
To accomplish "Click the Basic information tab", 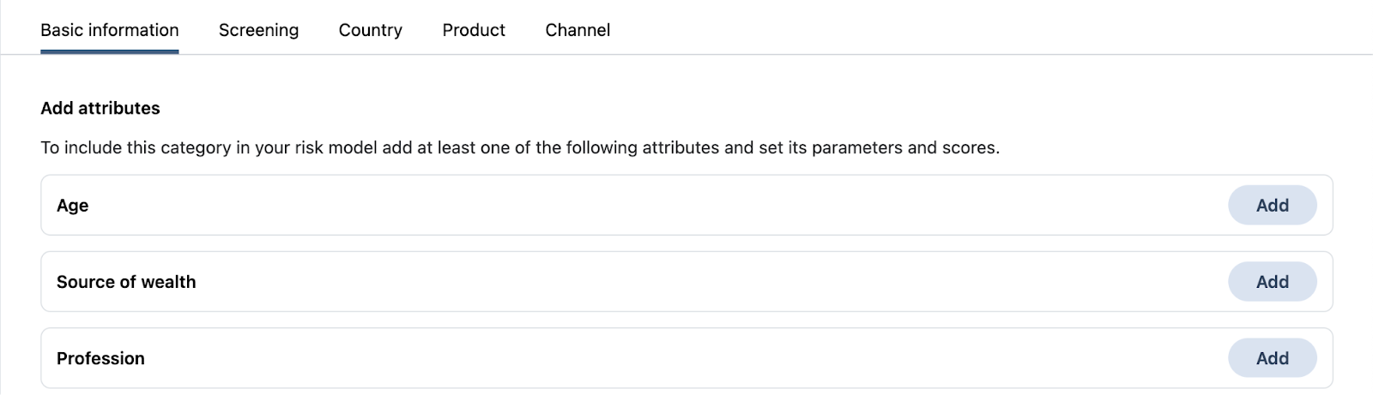I will tap(110, 30).
